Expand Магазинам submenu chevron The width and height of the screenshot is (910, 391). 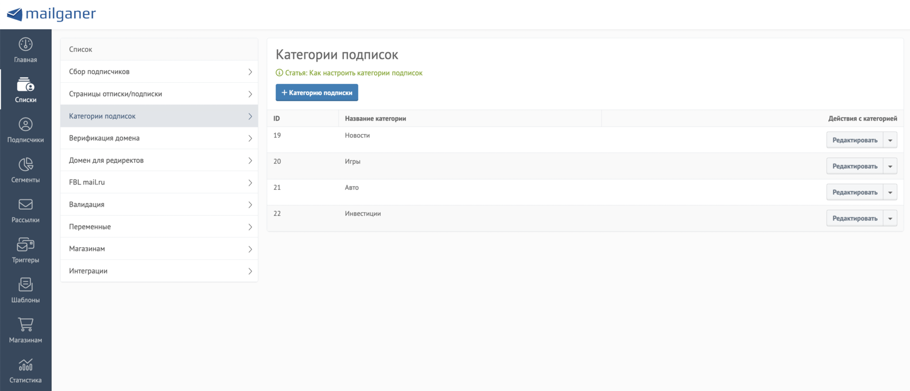tap(250, 249)
